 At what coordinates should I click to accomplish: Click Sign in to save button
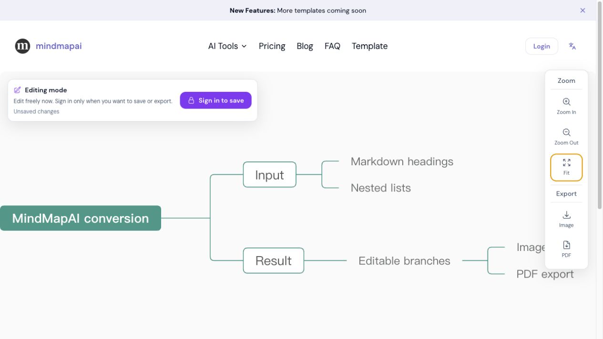point(215,100)
